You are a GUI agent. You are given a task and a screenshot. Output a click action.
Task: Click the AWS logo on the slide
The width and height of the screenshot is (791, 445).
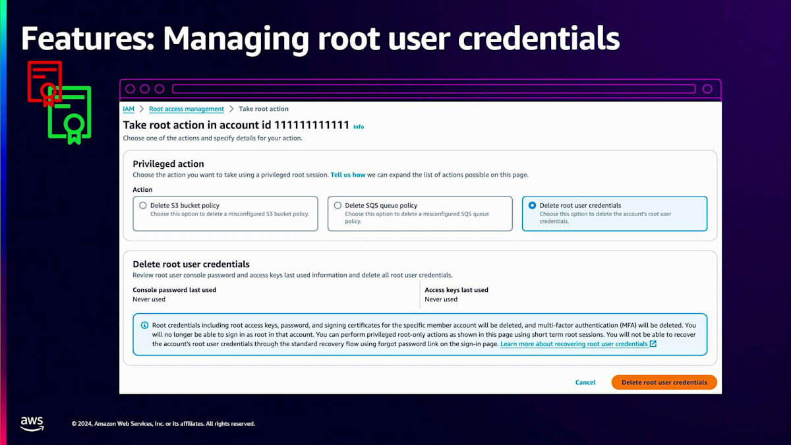[32, 423]
